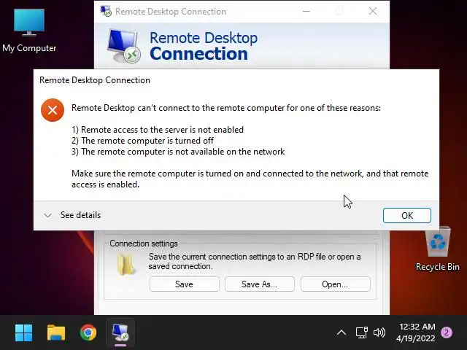467x350 pixels.
Task: Click OK to dismiss the error dialog
Action: coord(407,216)
